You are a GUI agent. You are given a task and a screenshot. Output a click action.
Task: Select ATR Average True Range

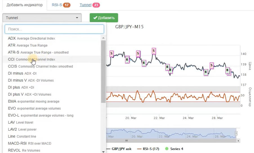[x=52, y=45]
